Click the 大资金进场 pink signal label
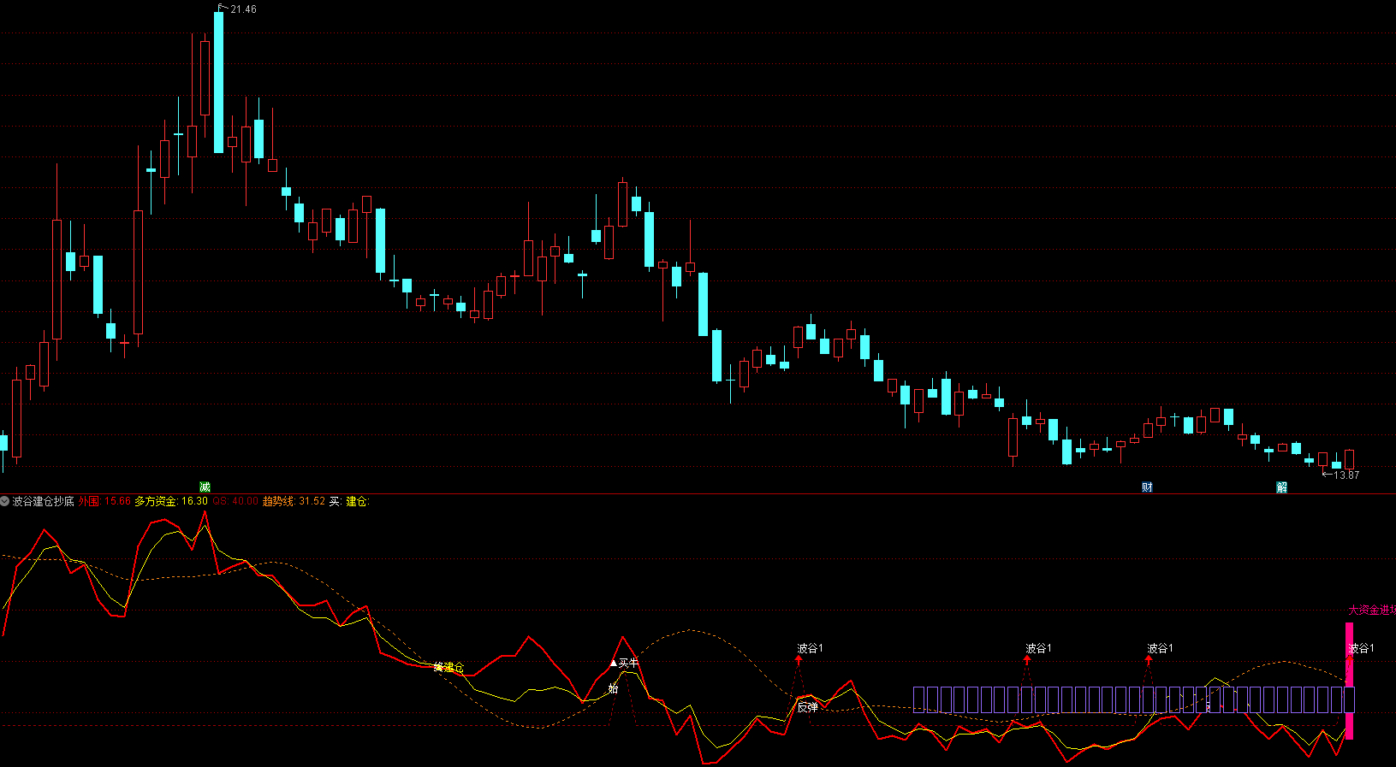1396x767 pixels. [x=1371, y=611]
